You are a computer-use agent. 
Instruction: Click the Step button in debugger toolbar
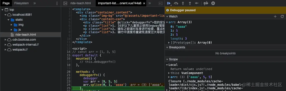tap(197, 3)
